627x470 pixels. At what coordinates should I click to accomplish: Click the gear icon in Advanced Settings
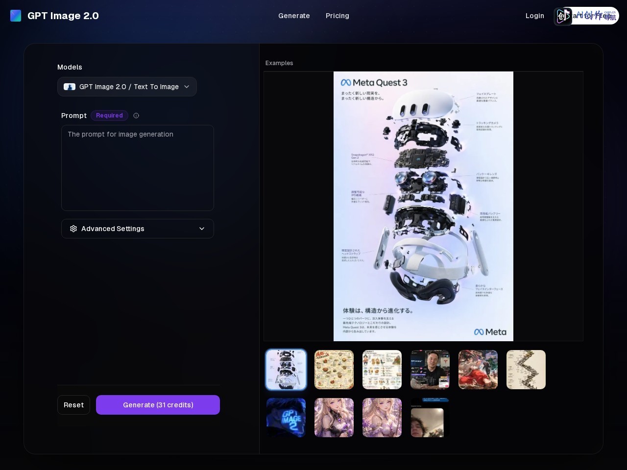[x=73, y=229]
